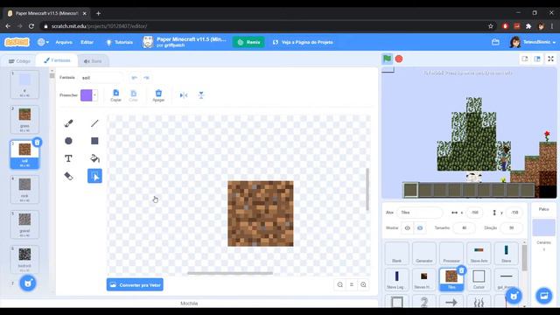This screenshot has width=560, height=315.
Task: Select the Steve Arm sprite
Action: click(479, 253)
